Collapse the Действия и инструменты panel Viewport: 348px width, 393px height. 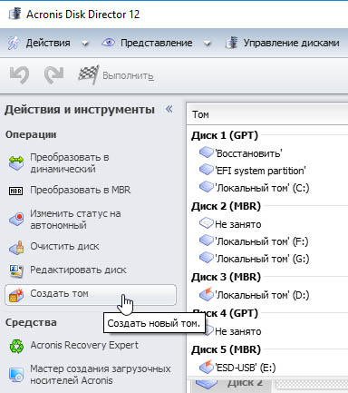tap(169, 109)
